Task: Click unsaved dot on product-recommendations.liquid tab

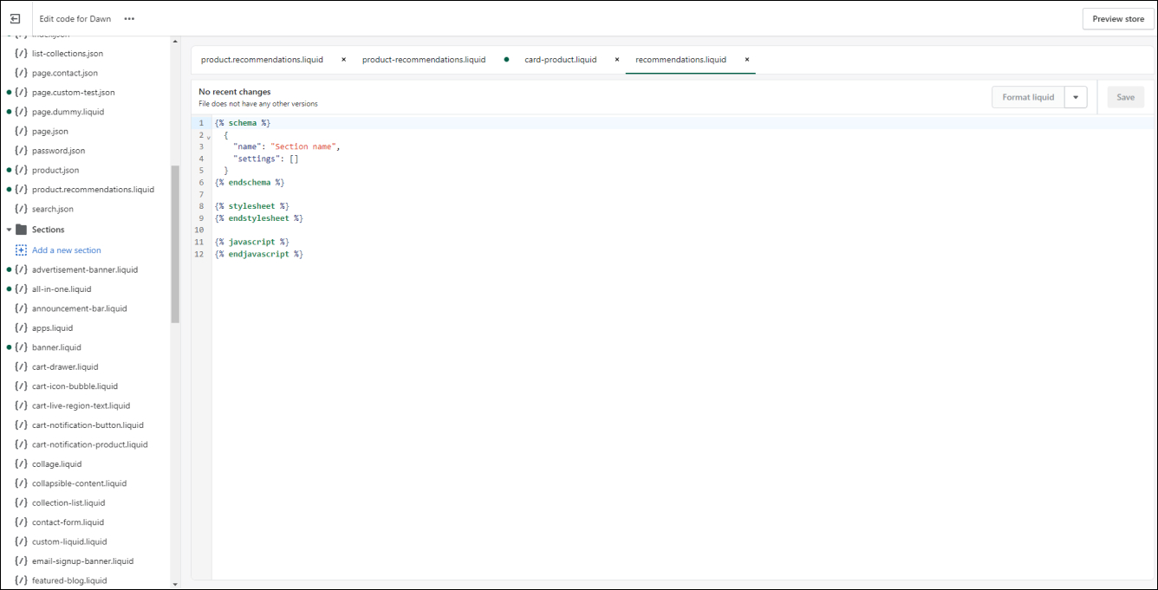Action: tap(506, 60)
